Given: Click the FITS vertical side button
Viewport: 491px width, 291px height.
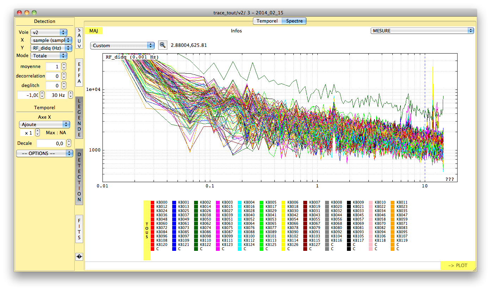Looking at the screenshot, I should click(79, 229).
